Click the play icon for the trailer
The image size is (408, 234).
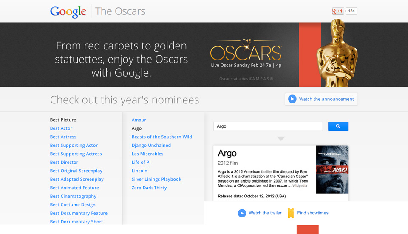click(242, 213)
